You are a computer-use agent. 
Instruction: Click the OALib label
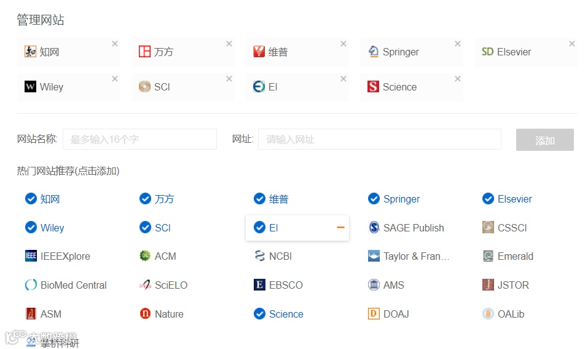click(511, 314)
